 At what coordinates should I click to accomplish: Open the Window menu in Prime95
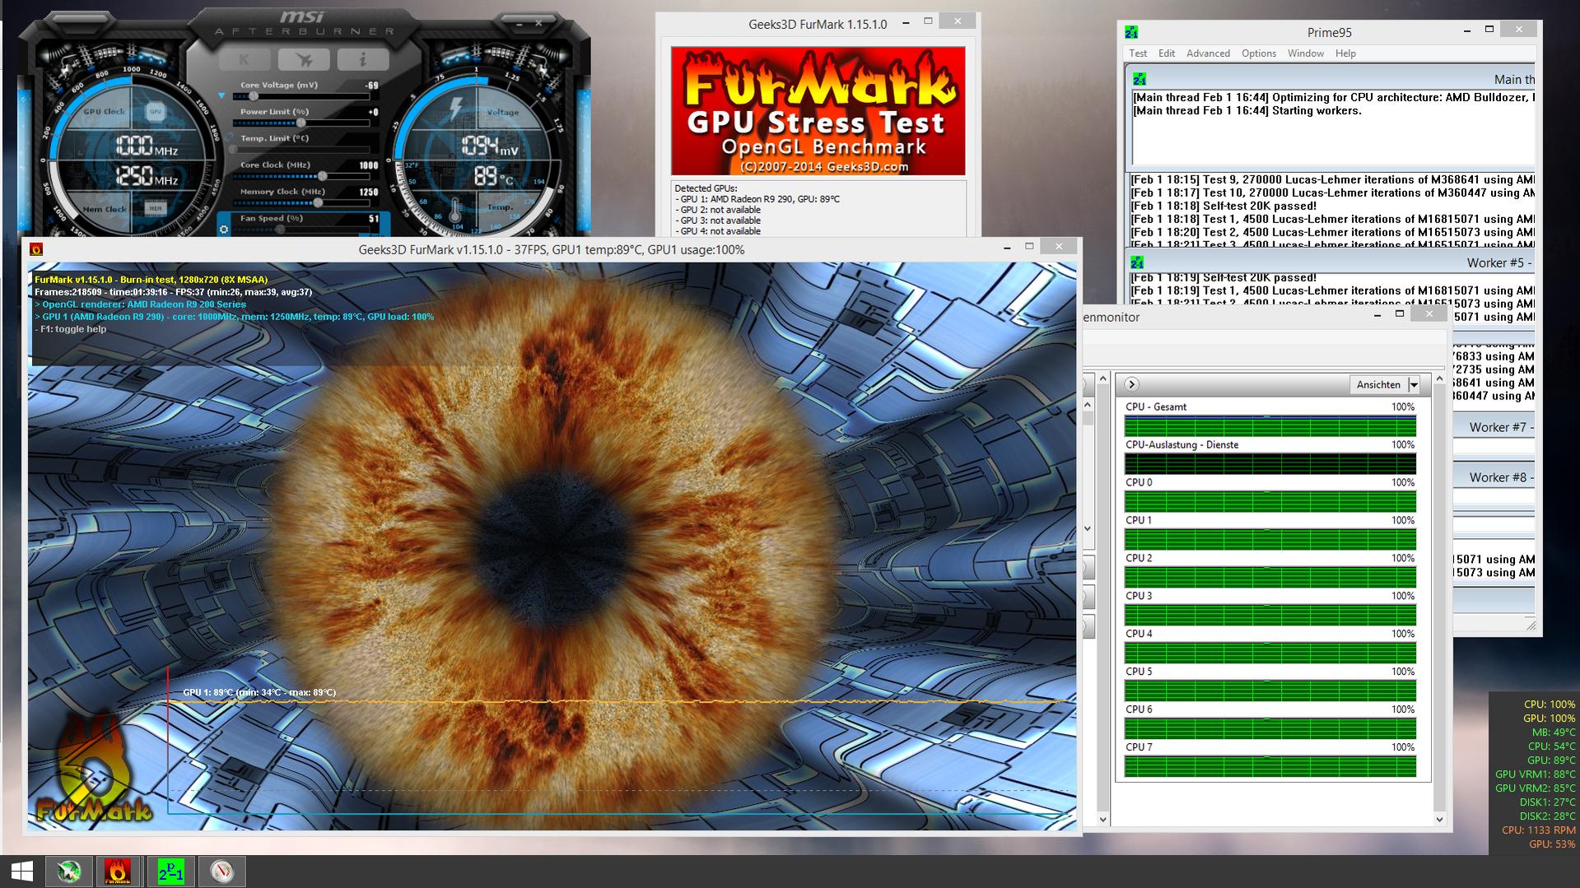pos(1306,53)
